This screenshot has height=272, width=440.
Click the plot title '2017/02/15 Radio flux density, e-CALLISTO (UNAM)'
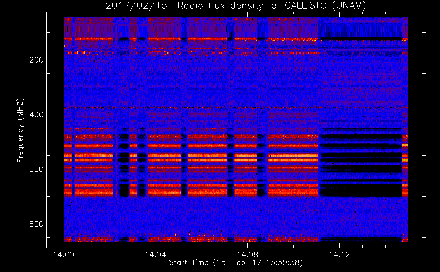tap(236, 6)
